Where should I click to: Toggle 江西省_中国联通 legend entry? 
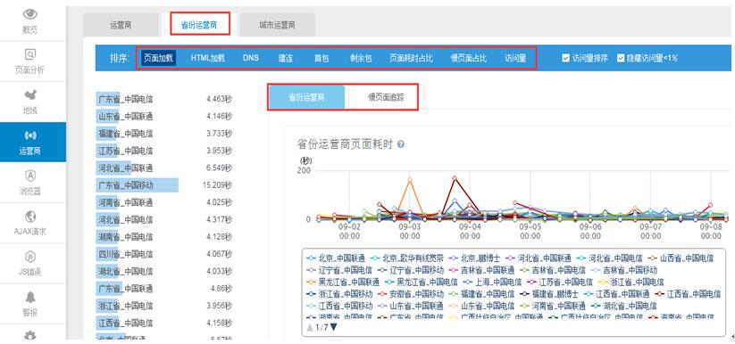click(616, 294)
